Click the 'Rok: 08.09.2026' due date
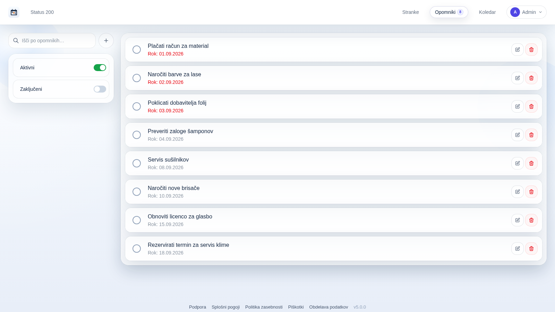The height and width of the screenshot is (312, 555). tap(165, 167)
